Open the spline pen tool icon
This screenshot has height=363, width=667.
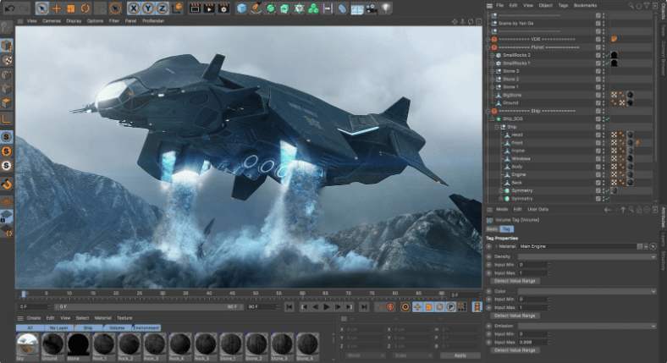pos(256,8)
